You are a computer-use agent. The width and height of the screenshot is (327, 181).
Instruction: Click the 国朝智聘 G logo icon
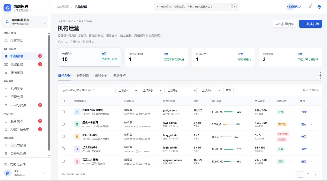coord(7,8)
